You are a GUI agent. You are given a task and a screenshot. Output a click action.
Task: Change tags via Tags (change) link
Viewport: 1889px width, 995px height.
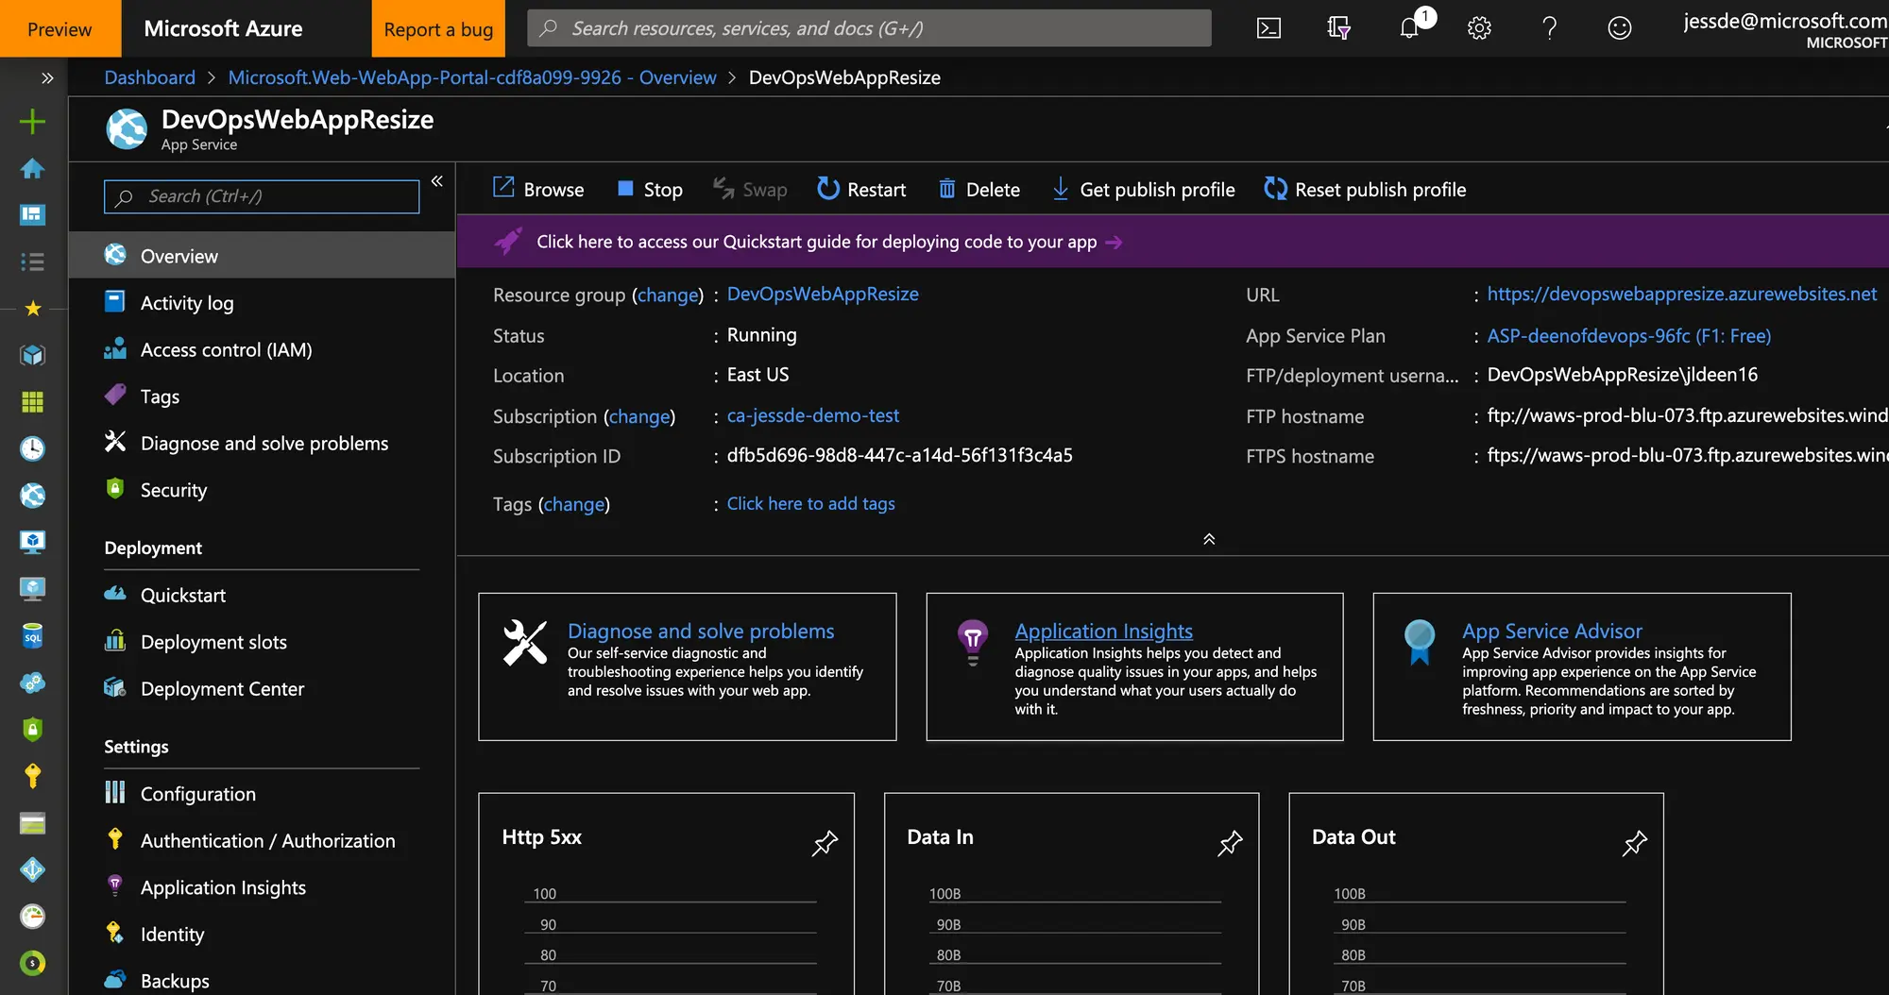(x=573, y=504)
